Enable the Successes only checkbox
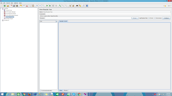This screenshot has width=172, height=96. tap(155, 18)
